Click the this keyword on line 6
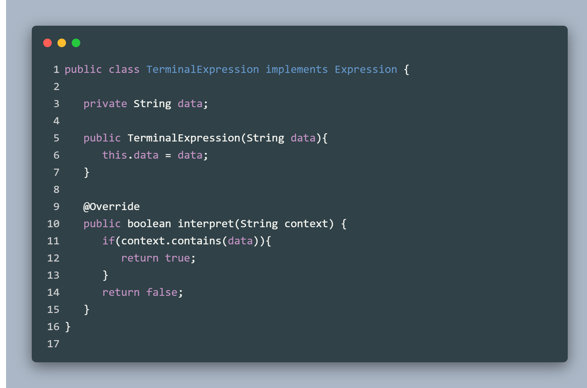 click(x=115, y=155)
